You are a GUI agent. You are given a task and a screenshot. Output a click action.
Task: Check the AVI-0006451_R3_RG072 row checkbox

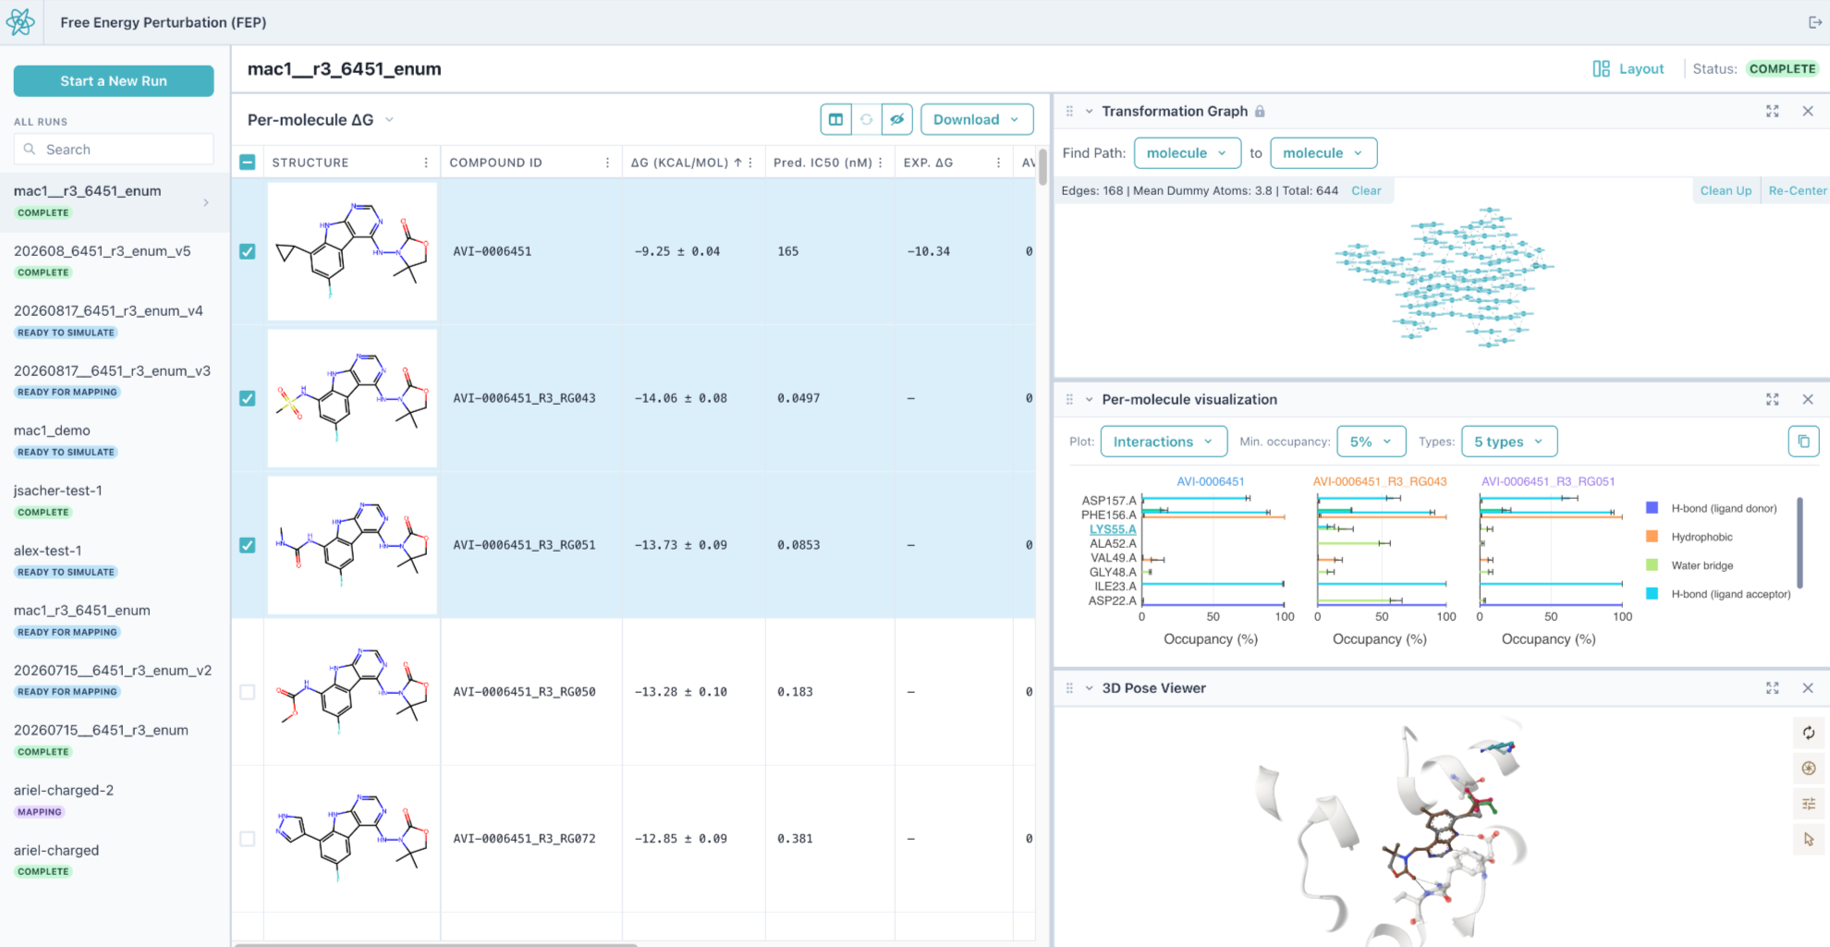tap(247, 839)
